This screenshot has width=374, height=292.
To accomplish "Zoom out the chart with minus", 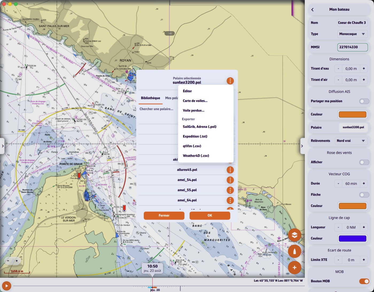I will pos(8,261).
